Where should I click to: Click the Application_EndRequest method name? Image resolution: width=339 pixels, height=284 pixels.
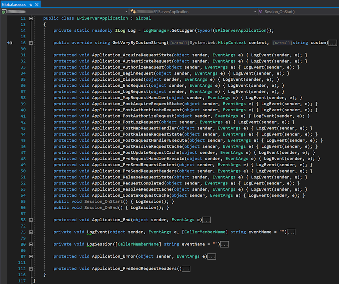(x=120, y=86)
